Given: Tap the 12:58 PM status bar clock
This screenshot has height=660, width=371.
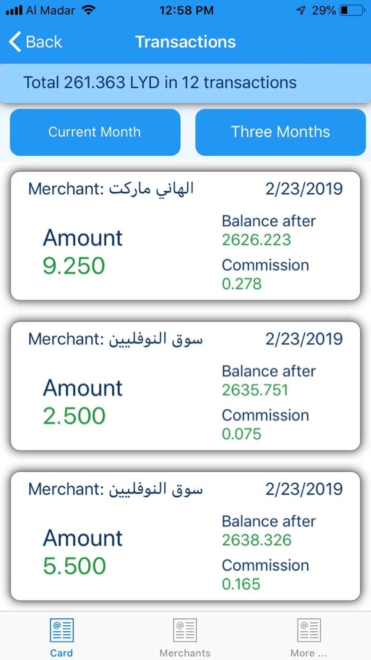Looking at the screenshot, I should pyautogui.click(x=186, y=10).
